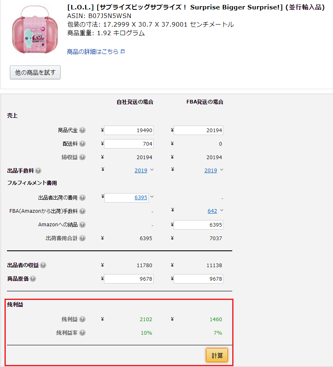Click the pink L.O.L. product thumbnail

[35, 30]
